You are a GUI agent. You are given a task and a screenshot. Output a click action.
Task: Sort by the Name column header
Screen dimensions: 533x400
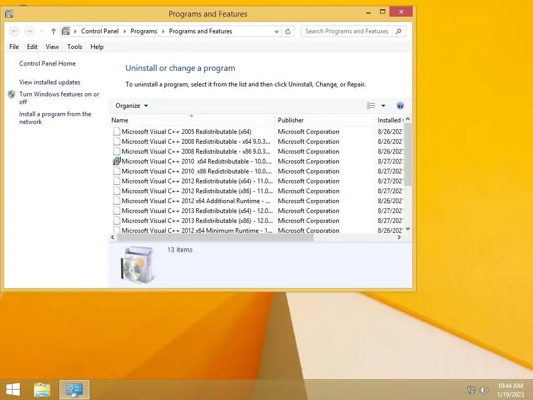[x=192, y=120]
